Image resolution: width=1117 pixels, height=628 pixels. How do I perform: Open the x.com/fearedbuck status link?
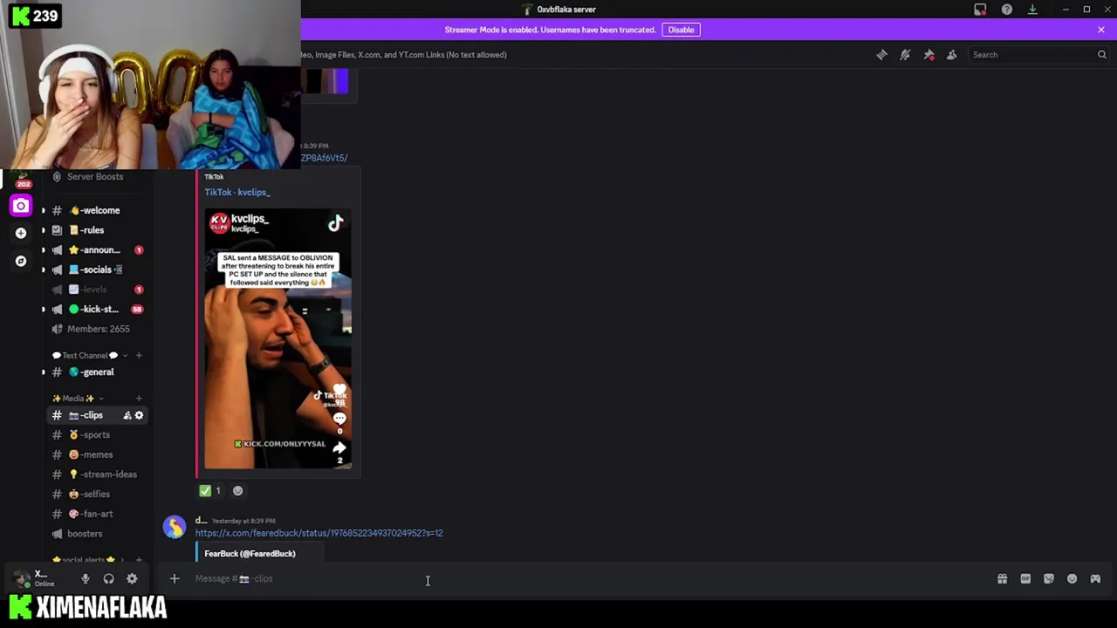pos(319,533)
